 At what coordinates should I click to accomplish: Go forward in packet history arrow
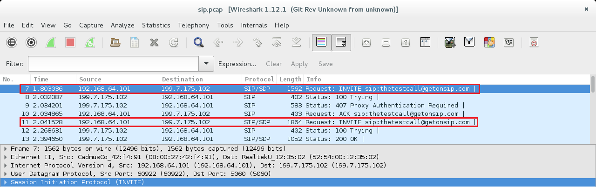point(237,42)
